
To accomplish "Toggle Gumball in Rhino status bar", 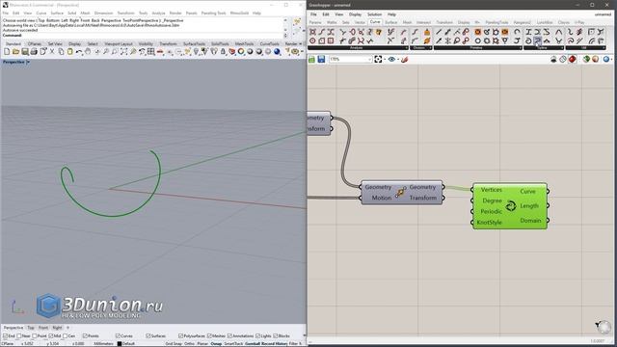I will [x=254, y=344].
